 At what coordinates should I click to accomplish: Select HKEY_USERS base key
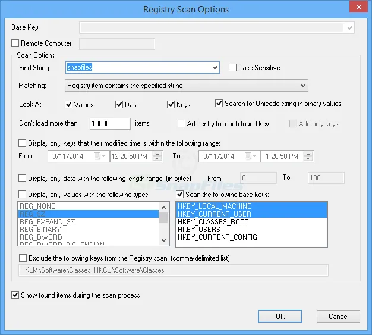pyautogui.click(x=251, y=230)
